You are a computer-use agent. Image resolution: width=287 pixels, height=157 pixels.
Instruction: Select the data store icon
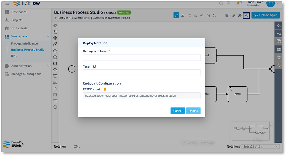coord(55,95)
